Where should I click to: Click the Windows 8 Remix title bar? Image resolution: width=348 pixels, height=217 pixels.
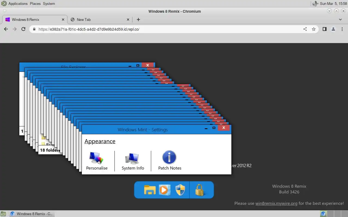coord(175,11)
